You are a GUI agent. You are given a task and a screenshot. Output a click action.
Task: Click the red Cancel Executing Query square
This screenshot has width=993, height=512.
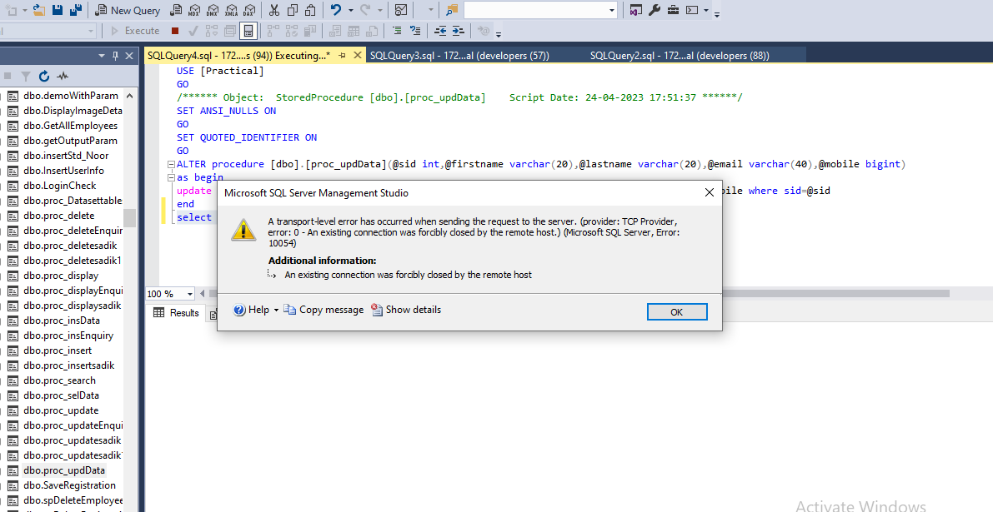[175, 31]
